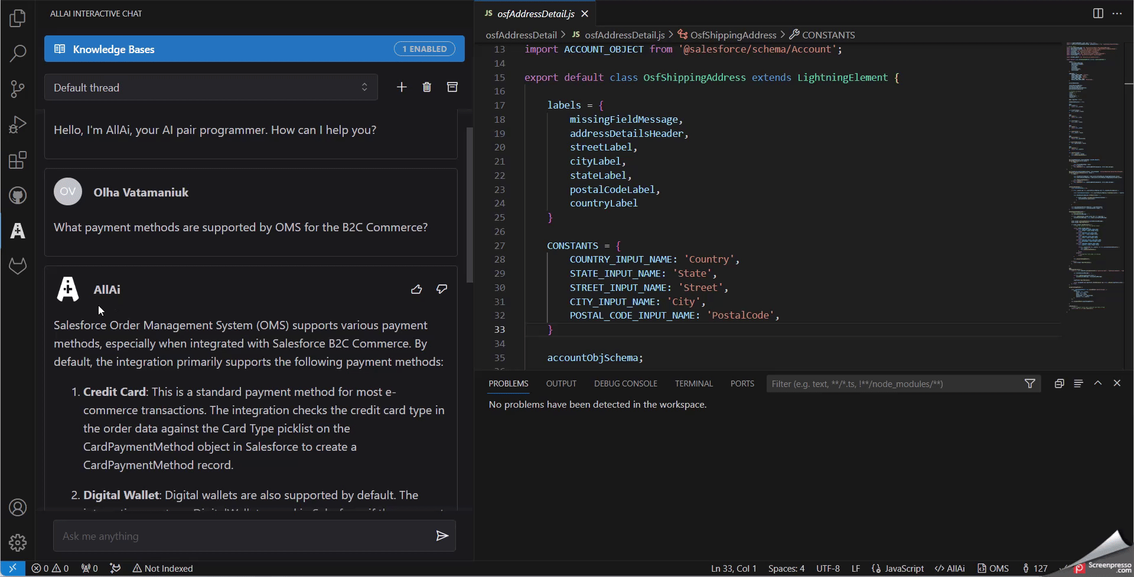Click the OsfShippingAddress breadcrumb

point(732,35)
